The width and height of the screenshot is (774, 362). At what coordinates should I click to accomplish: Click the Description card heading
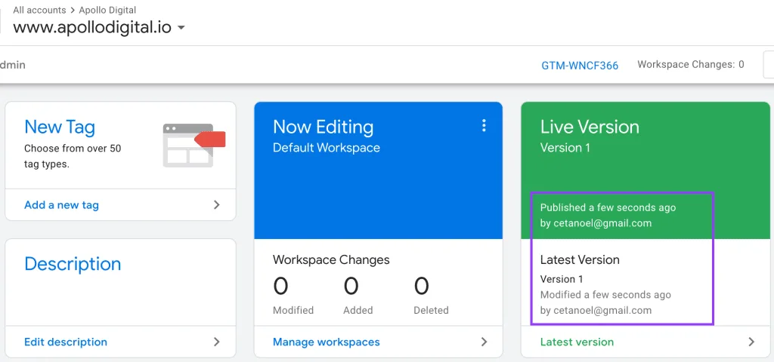pyautogui.click(x=73, y=264)
